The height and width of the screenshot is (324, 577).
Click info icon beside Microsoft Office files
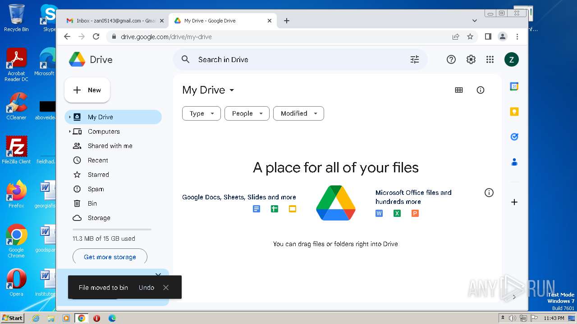(x=489, y=193)
